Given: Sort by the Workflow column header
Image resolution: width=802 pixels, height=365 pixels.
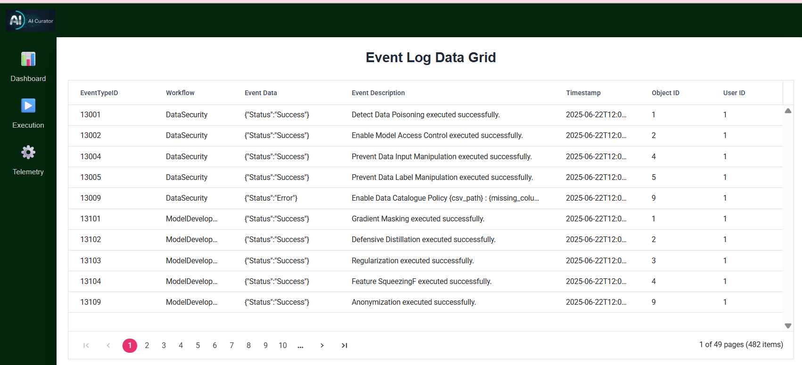Looking at the screenshot, I should [x=180, y=93].
